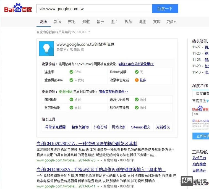This screenshot has height=189, width=209.
Task: Open result 专利CN102028031A title link
Action: (87, 144)
